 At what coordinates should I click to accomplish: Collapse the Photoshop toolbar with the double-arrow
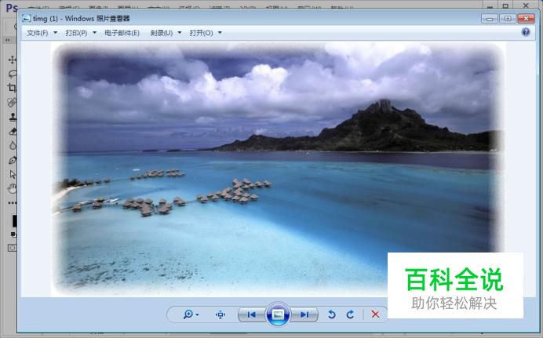pos(8,40)
